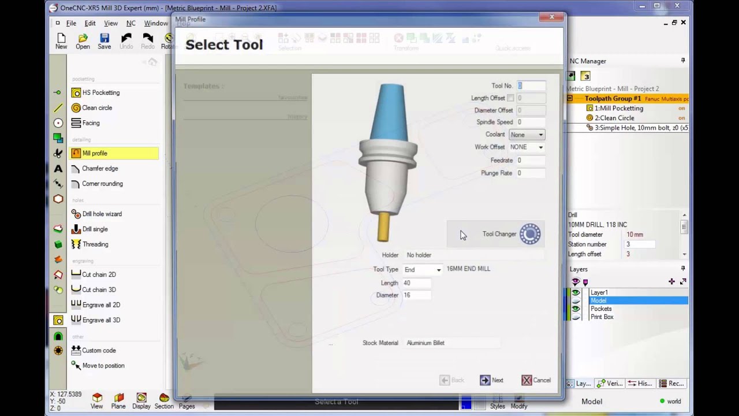Collapse Toolpath Group #1 tree node
Viewport: 739px width, 416px height.
(x=570, y=99)
